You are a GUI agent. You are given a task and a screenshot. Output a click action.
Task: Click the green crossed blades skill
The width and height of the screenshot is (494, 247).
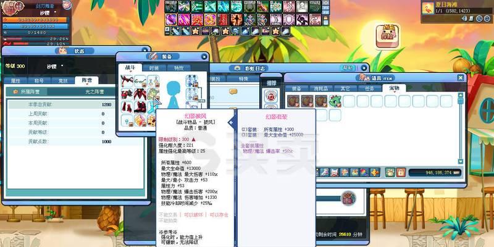click(x=184, y=6)
